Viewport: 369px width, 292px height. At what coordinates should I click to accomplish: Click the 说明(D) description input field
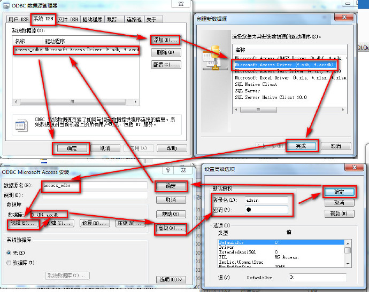[x=95, y=195]
